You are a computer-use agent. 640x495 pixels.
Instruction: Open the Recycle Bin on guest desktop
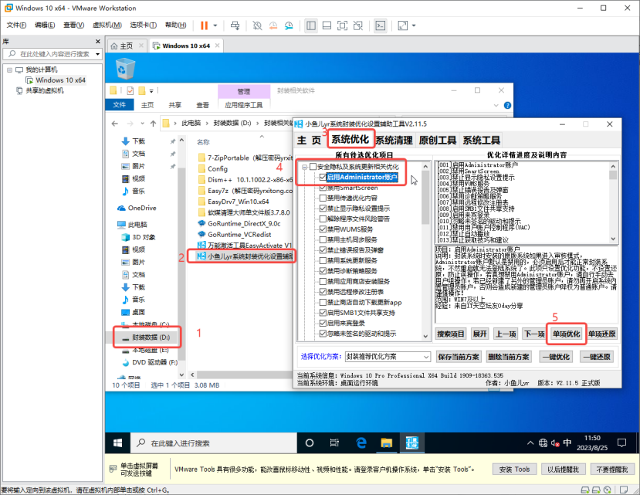(x=125, y=68)
